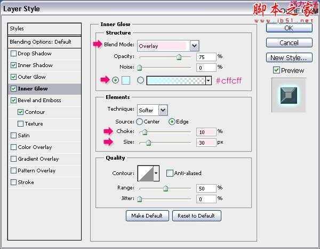
Task: Click the Jitter slider handle
Action: coord(139,198)
